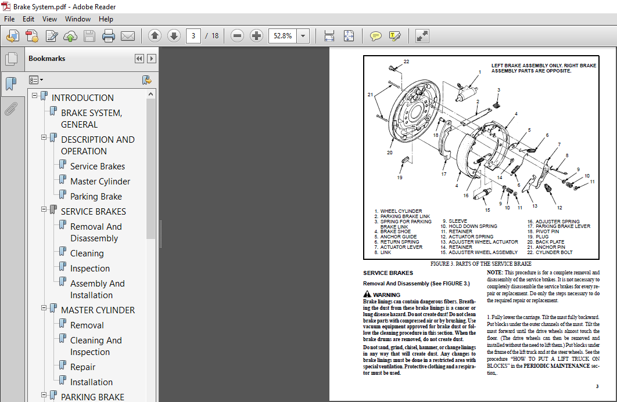Open the zoom level dropdown arrow

[x=303, y=36]
